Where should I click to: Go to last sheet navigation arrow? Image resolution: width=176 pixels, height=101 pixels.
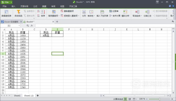10,95
